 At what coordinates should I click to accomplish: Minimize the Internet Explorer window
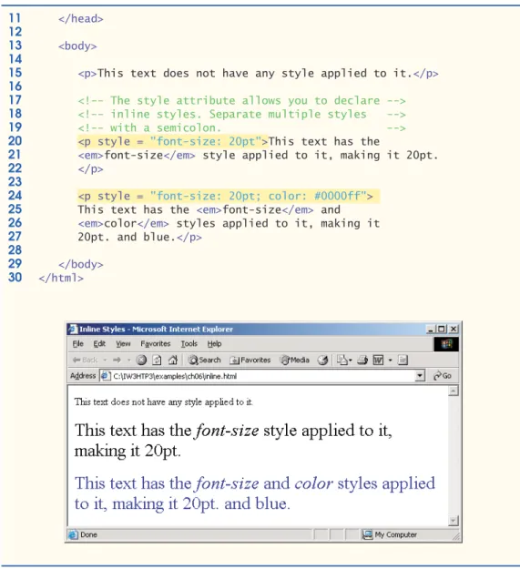point(431,330)
